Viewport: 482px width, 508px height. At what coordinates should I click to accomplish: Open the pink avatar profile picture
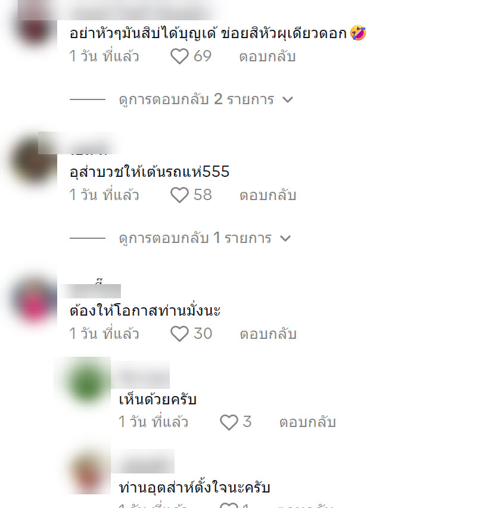[34, 300]
